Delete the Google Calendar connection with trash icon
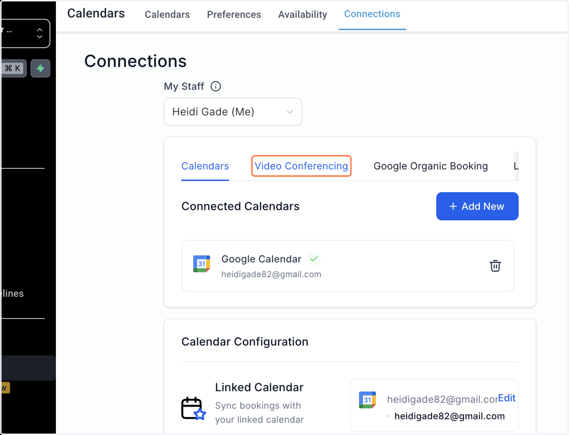 pyautogui.click(x=495, y=266)
